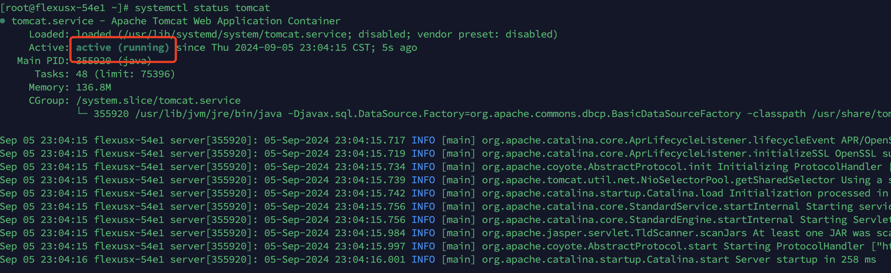Click the green 'active (running)' status text
This screenshot has width=891, height=273.
122,47
